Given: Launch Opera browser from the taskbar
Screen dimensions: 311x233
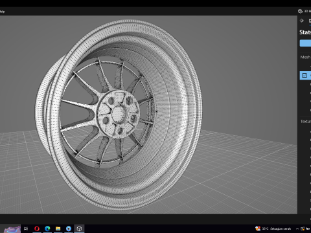Looking at the screenshot, I should [x=37, y=228].
